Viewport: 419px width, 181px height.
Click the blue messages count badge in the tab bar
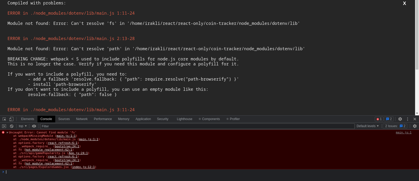tap(389, 119)
